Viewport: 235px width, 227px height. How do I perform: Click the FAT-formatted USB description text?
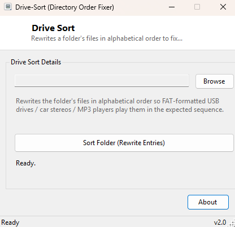click(x=120, y=106)
